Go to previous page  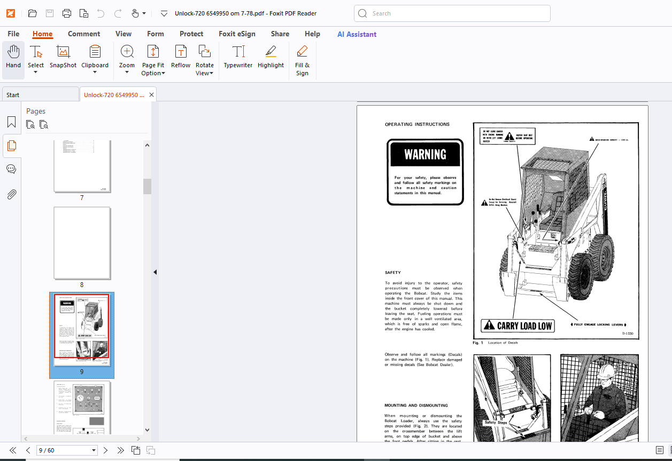tap(28, 450)
